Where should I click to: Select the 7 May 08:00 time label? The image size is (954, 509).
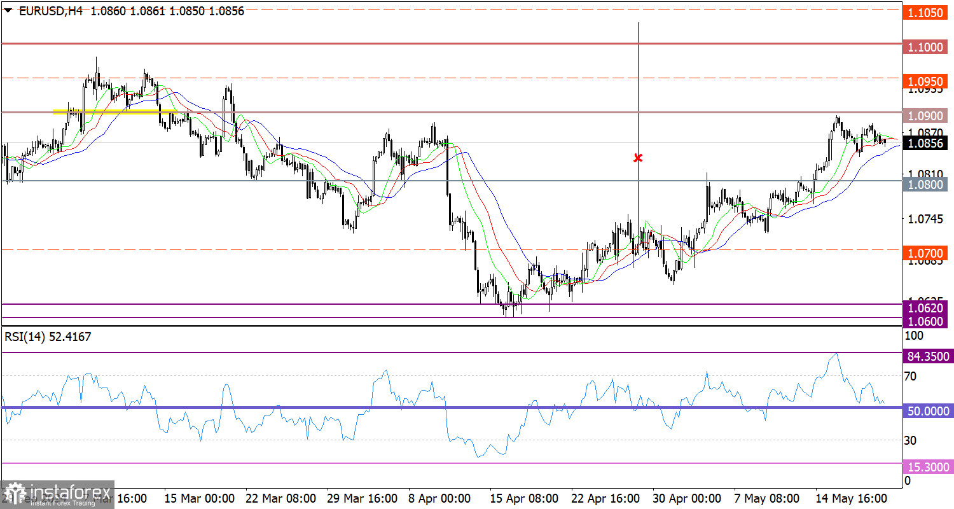768,498
